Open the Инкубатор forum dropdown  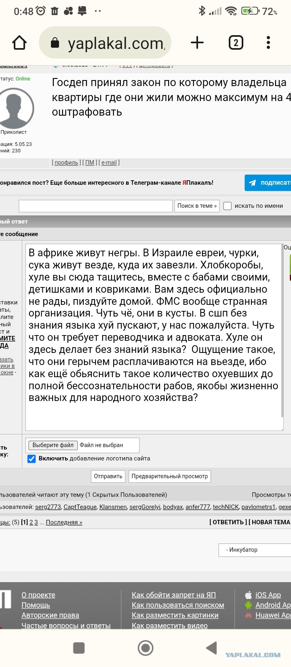[x=255, y=550]
